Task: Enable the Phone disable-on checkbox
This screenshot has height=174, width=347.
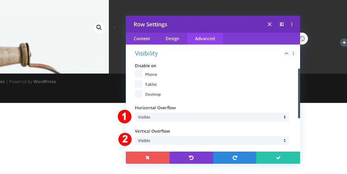Action: (139, 74)
